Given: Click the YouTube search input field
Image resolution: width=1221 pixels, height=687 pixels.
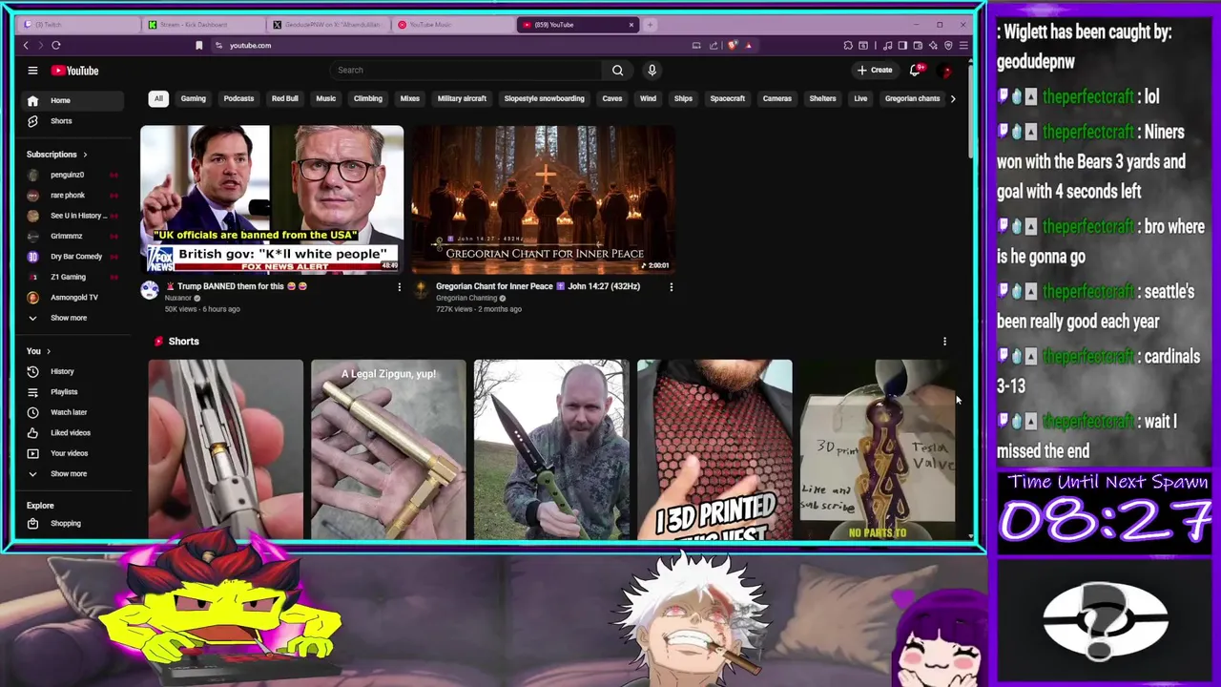Looking at the screenshot, I should click(467, 71).
